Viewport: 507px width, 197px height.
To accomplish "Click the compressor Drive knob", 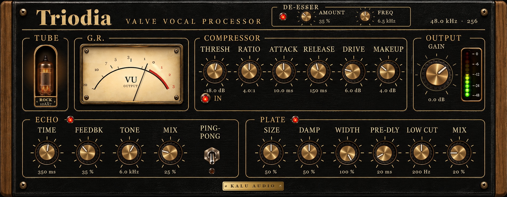I will coord(353,72).
